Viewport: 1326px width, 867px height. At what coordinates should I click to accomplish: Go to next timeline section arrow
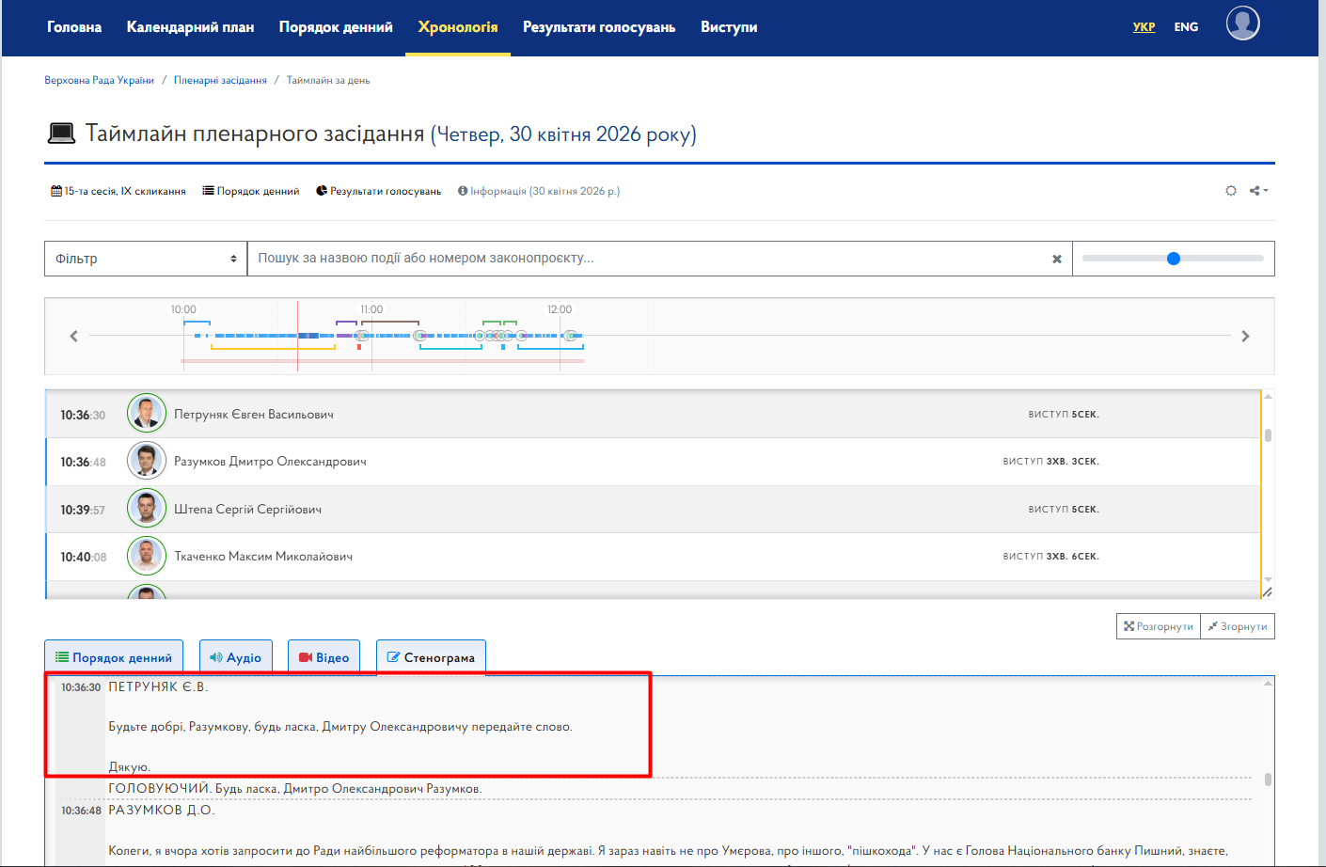point(1245,336)
